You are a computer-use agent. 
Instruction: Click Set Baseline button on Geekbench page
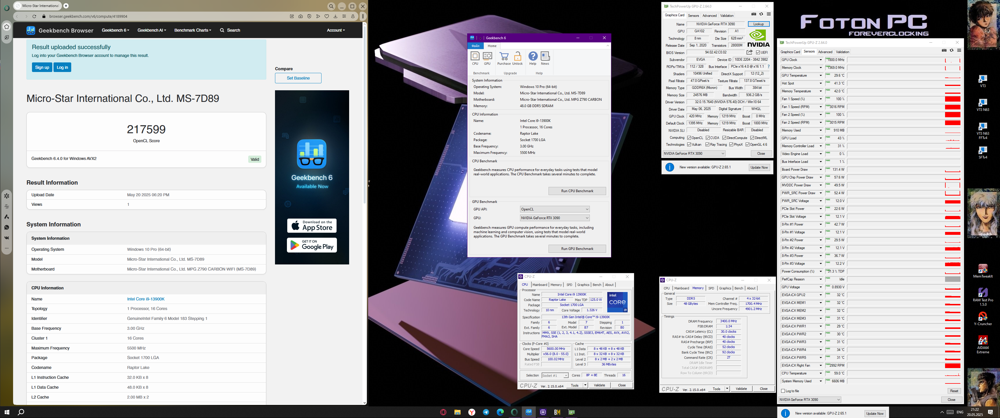pyautogui.click(x=298, y=78)
